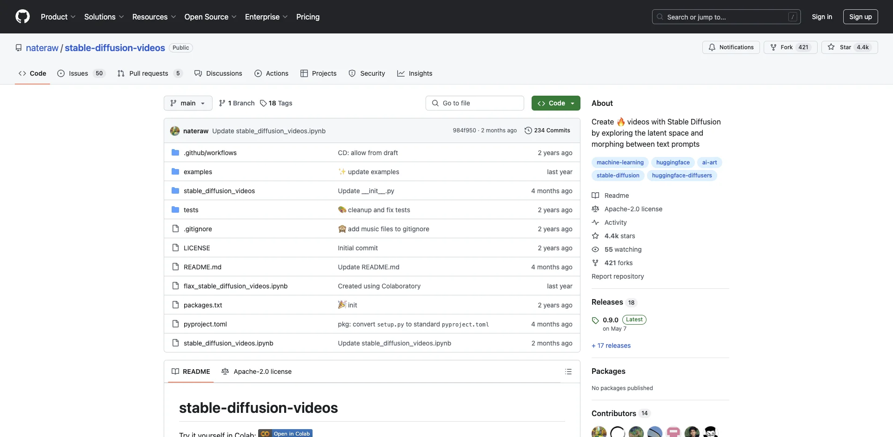This screenshot has height=437, width=893.
Task: Click the forks icon in About
Action: (595, 263)
